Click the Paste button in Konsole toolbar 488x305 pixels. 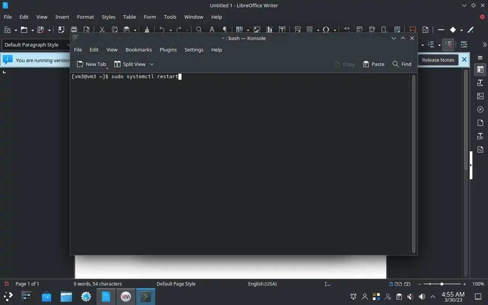(374, 64)
